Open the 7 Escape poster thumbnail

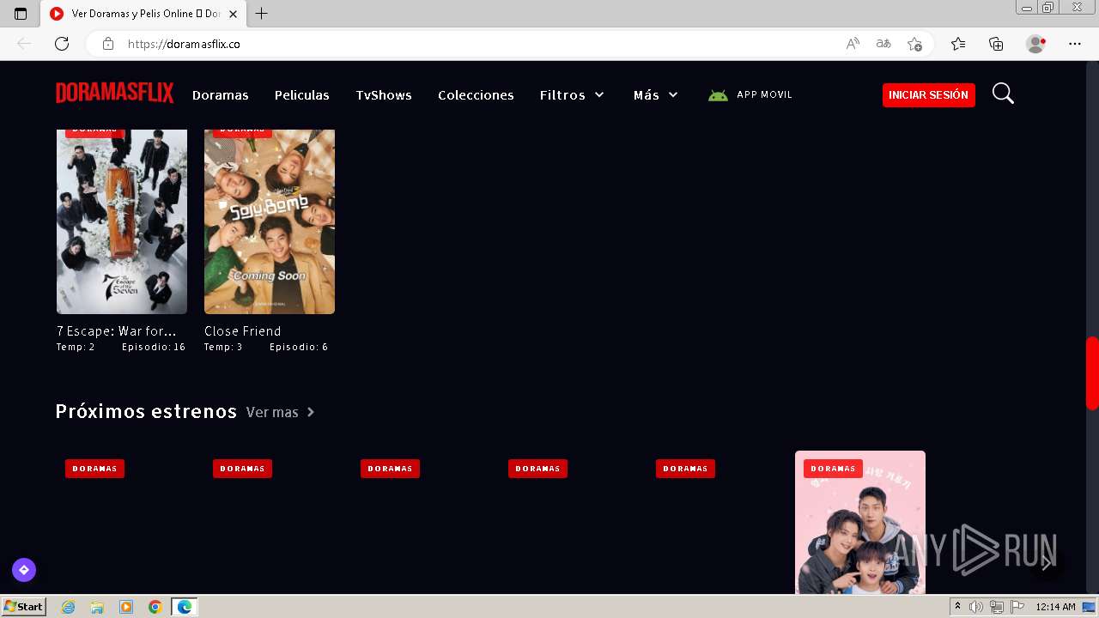click(x=122, y=221)
